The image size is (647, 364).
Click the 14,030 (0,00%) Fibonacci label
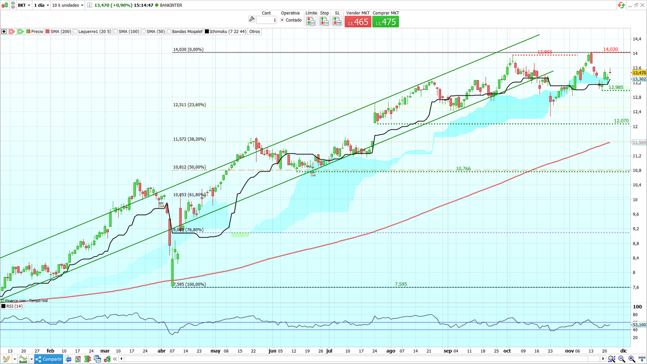188,50
